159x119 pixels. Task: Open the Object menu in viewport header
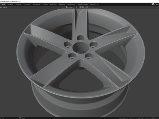[5, 7]
